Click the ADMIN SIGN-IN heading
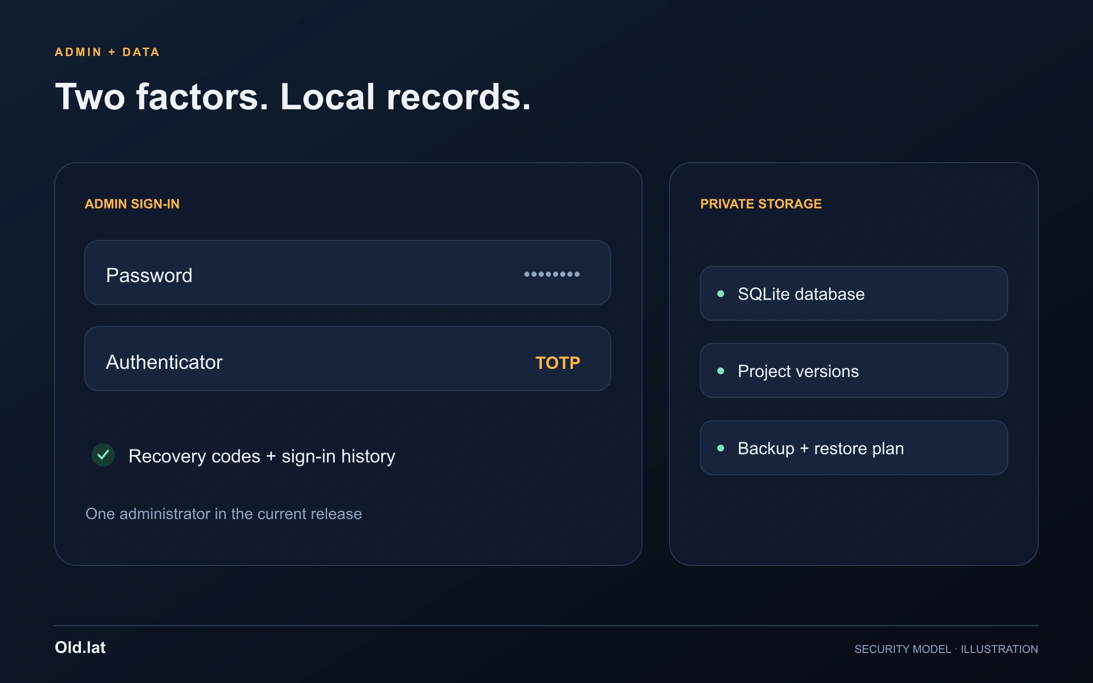1093x683 pixels. (132, 204)
